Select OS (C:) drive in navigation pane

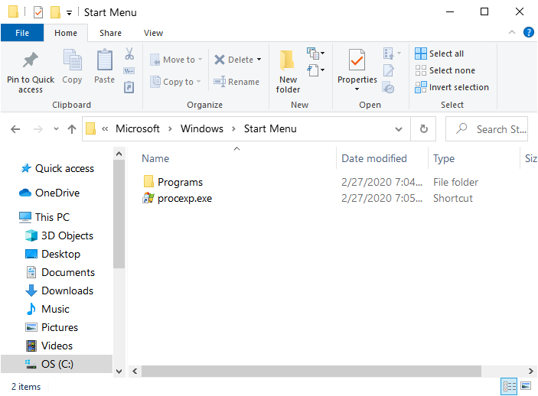pos(57,364)
